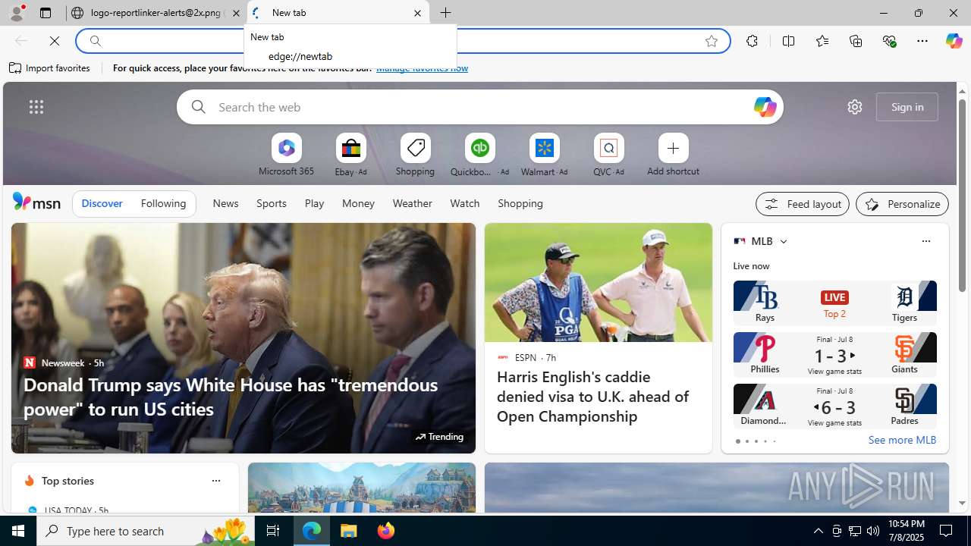Open the Money tab
This screenshot has width=971, height=546.
358,203
